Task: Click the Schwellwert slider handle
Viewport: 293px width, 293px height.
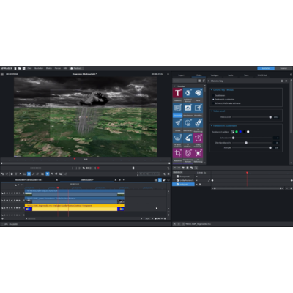Action: 234,138
